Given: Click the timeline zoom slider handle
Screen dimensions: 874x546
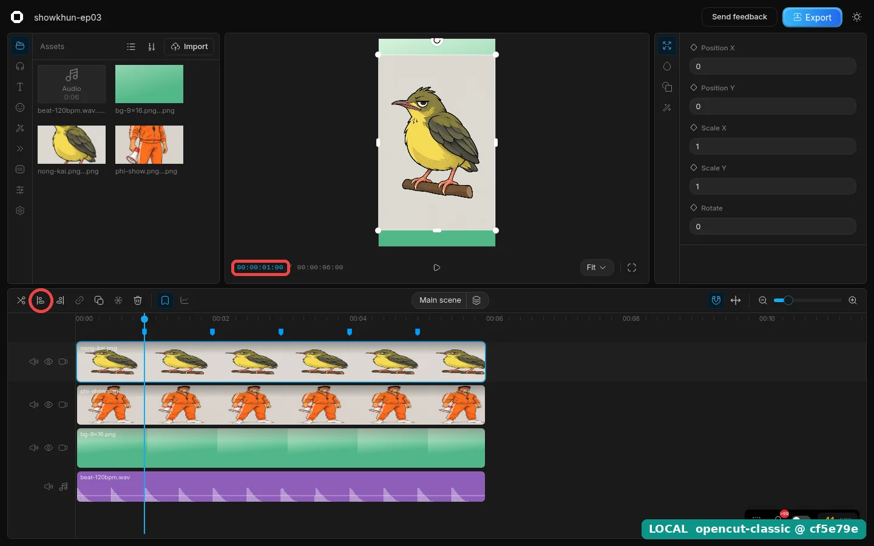Looking at the screenshot, I should (788, 300).
